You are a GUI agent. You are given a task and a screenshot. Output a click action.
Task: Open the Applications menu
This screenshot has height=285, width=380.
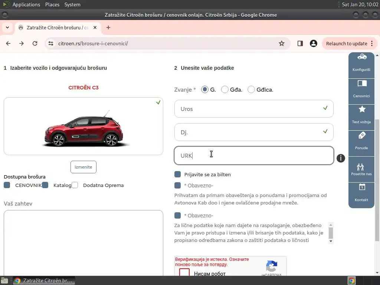pos(26,4)
